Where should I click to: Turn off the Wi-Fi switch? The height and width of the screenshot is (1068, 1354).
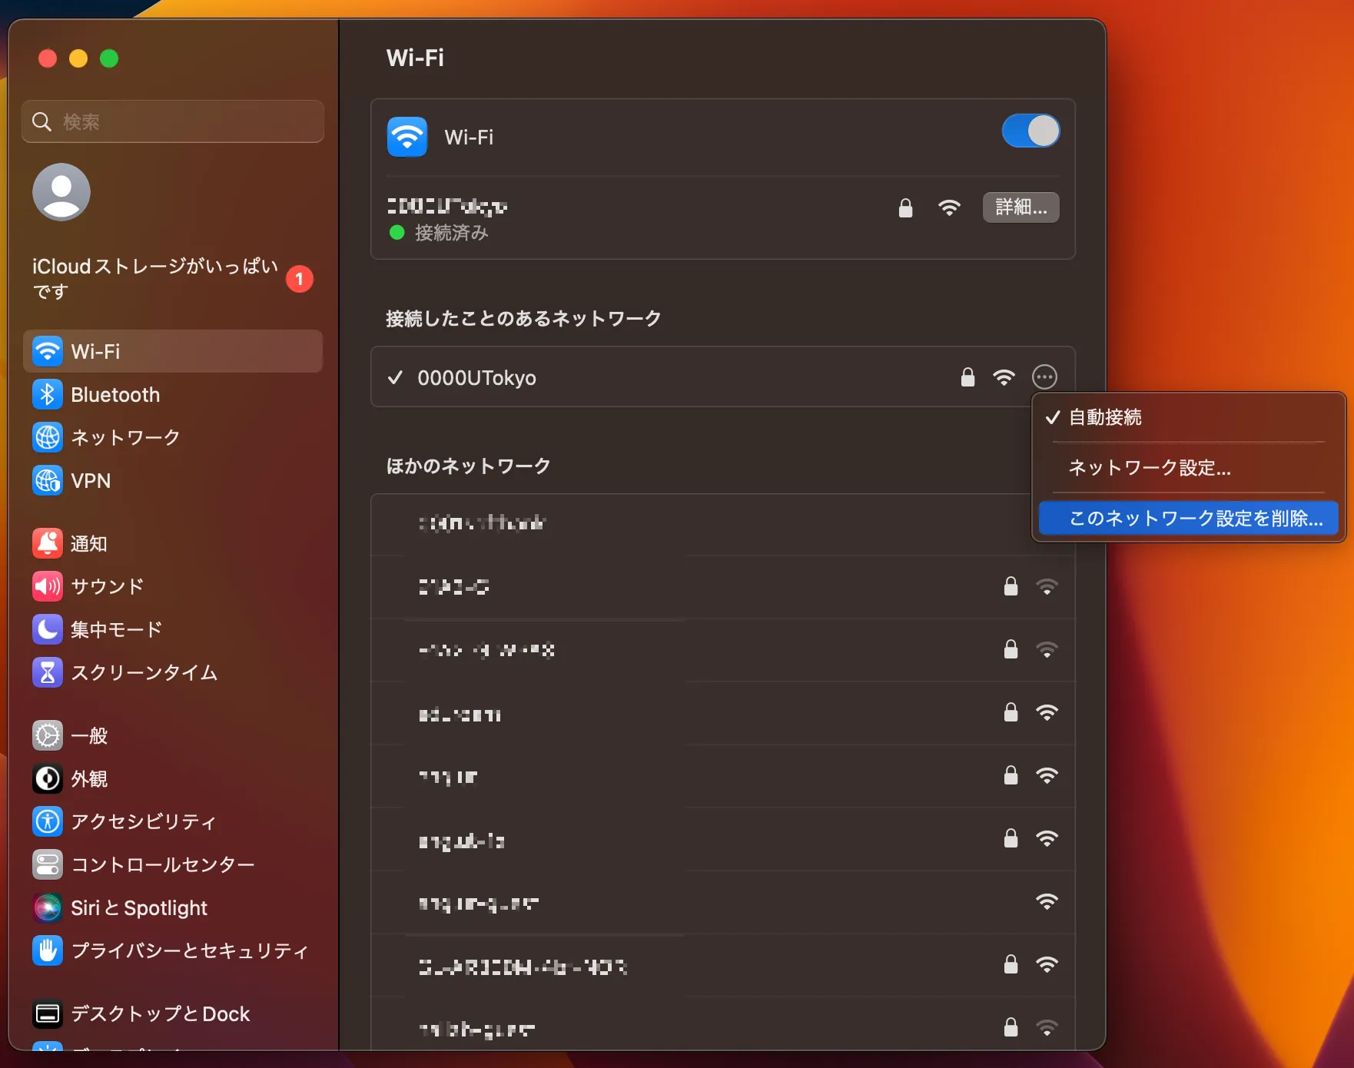click(x=1030, y=131)
